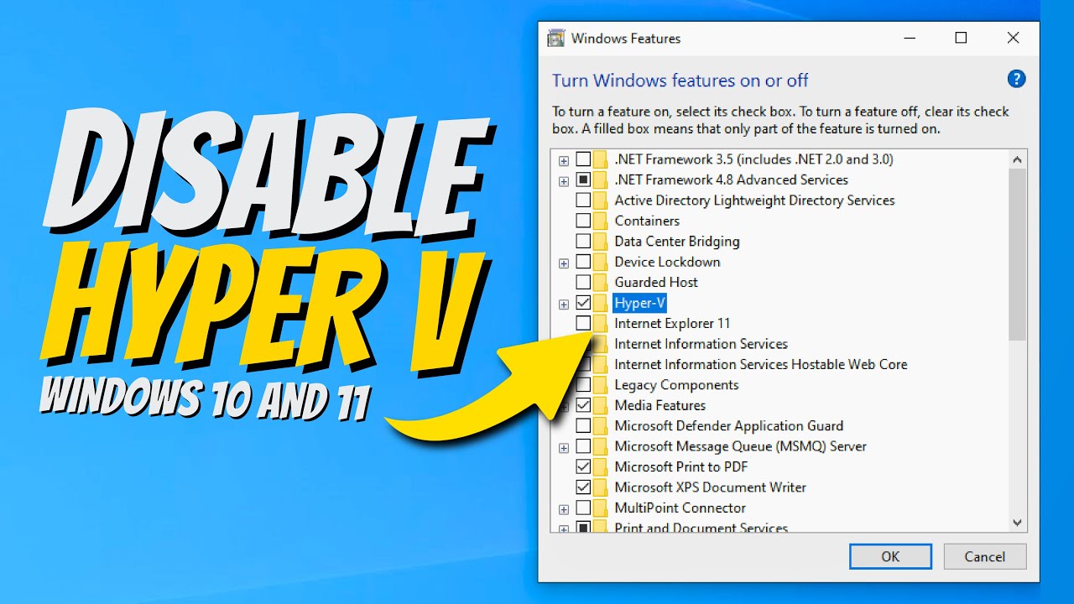Expand the Device Lockdown tree node
Viewport: 1074px width, 604px height.
coord(564,263)
